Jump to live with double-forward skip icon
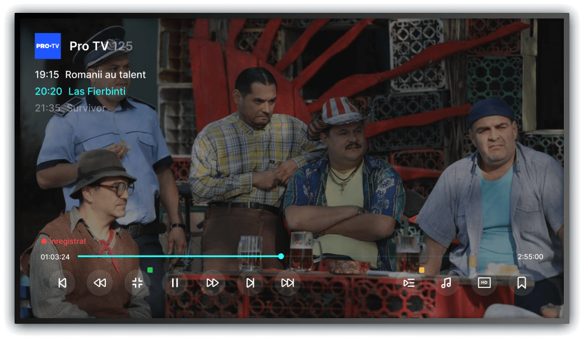The width and height of the screenshot is (584, 340). tap(288, 283)
